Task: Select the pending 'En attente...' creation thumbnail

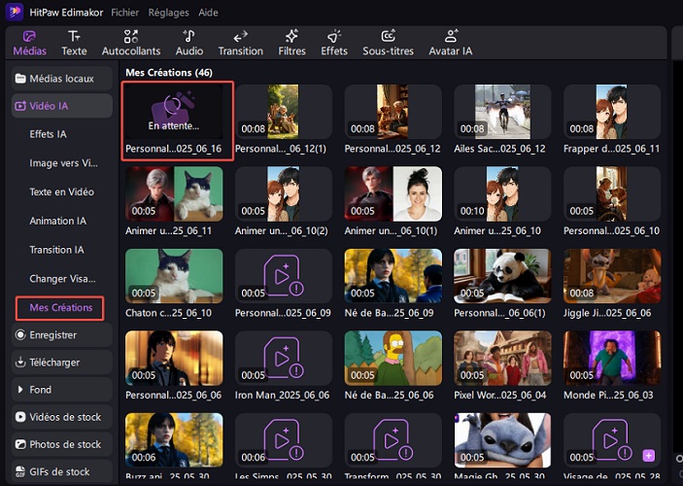Action: pos(174,112)
